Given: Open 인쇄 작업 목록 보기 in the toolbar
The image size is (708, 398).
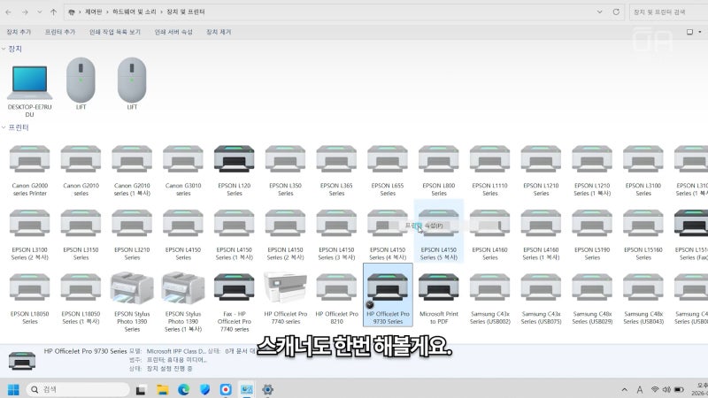Looking at the screenshot, I should (115, 32).
